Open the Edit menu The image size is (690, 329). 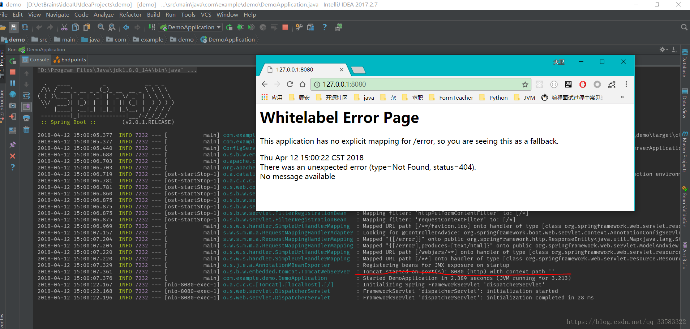(18, 15)
